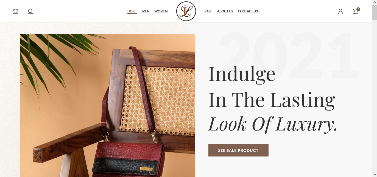
Task: Open the wishlist heart icon
Action: point(15,11)
